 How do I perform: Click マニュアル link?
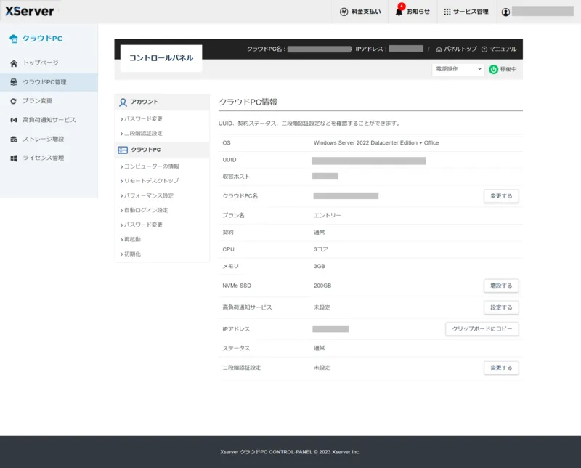click(x=499, y=49)
